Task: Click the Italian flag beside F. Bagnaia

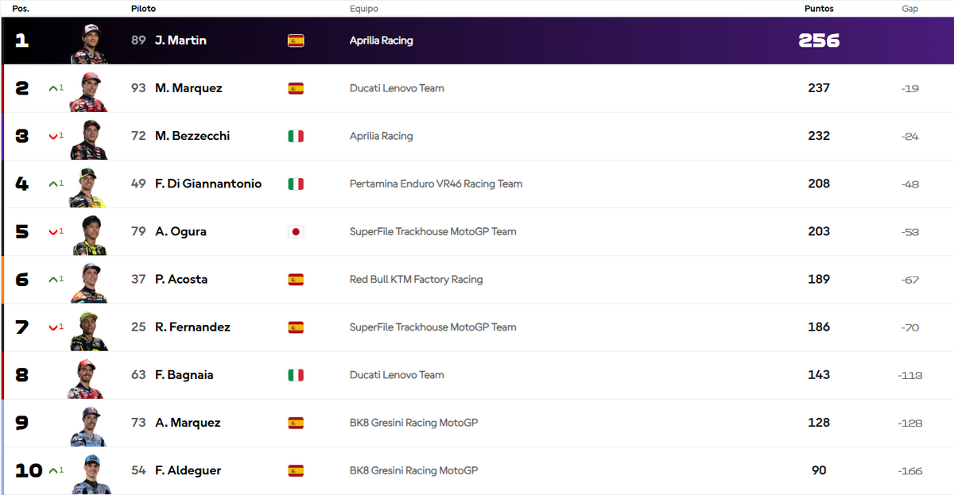Action: coord(295,375)
